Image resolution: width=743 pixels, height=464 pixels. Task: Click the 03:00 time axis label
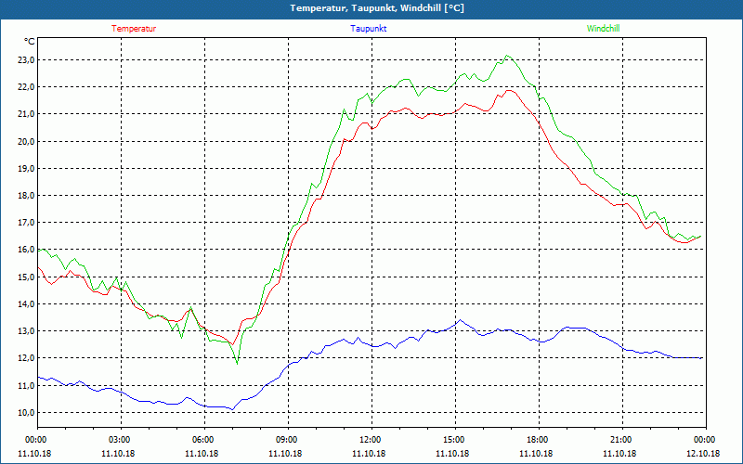(121, 440)
